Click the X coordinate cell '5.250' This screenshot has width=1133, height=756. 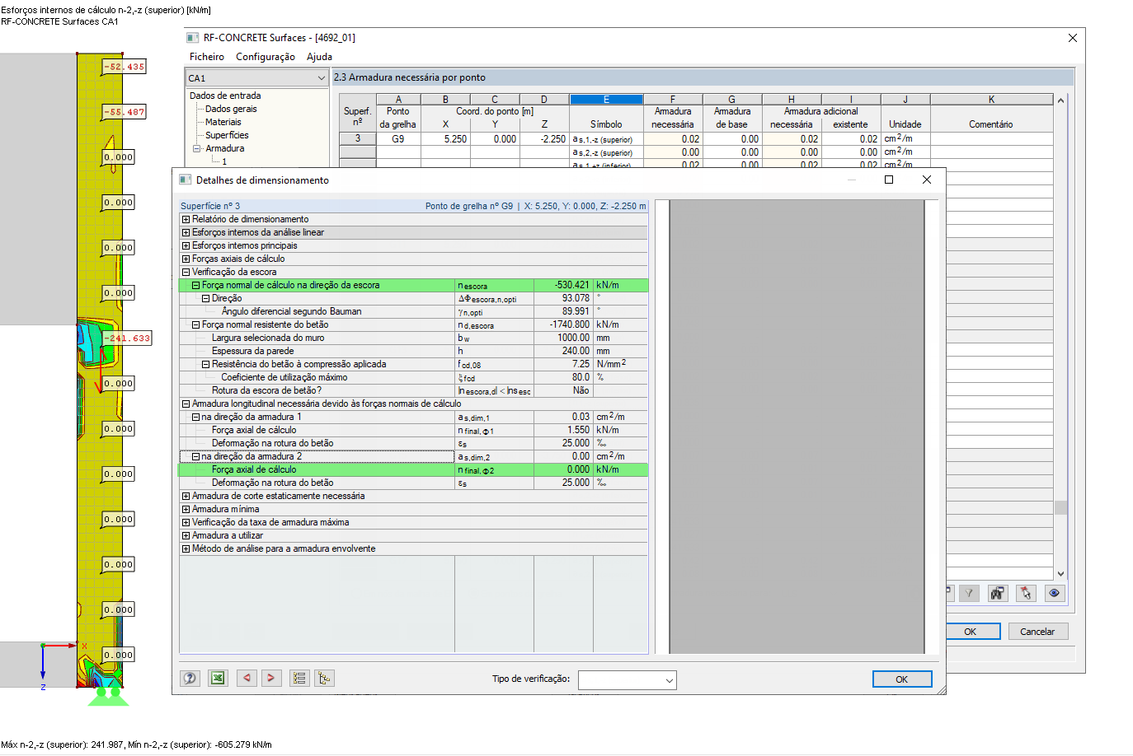coord(445,139)
